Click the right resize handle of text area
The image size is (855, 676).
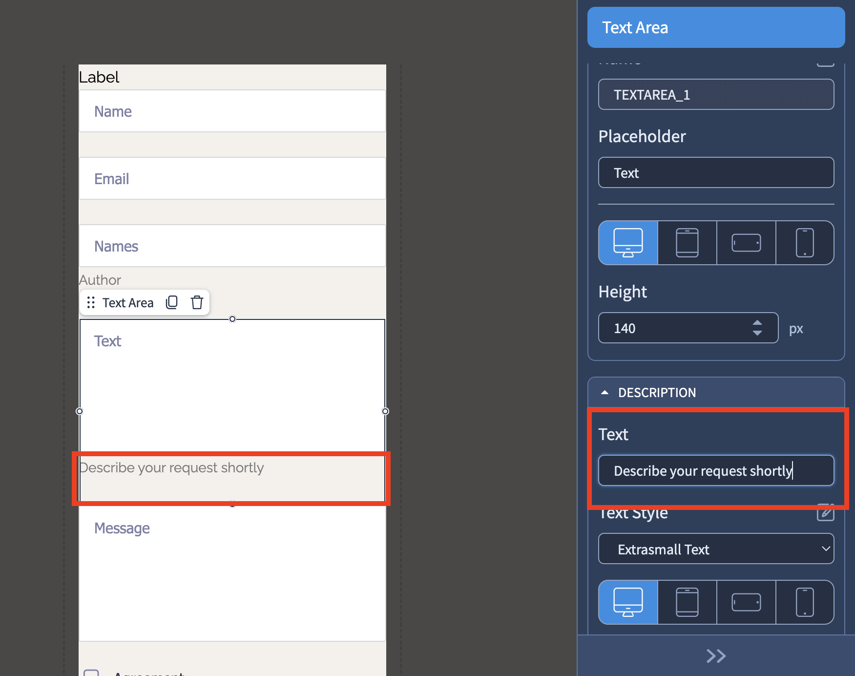click(x=385, y=411)
